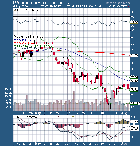Click the RSI(14) 46.72 legend label

[28, 10]
